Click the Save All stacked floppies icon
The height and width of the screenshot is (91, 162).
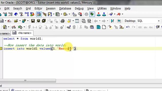[x=44, y=21]
